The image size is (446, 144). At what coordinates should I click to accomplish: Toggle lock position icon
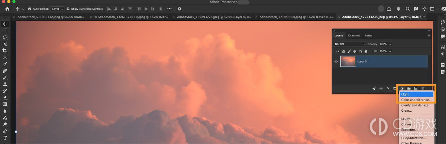pos(355,51)
